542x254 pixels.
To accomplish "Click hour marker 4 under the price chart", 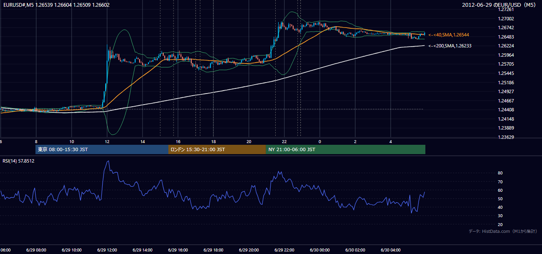I will point(391,141).
